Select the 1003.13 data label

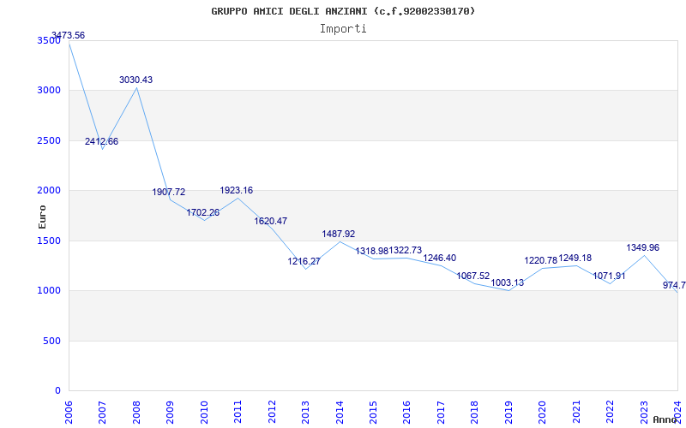click(x=508, y=282)
